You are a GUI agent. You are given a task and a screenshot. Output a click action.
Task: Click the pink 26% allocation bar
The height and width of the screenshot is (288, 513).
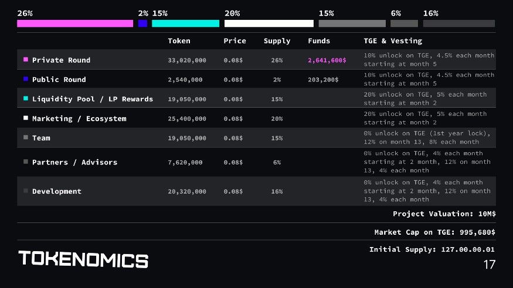coord(75,23)
